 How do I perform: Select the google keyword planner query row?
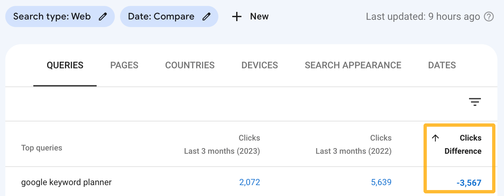coord(66,182)
